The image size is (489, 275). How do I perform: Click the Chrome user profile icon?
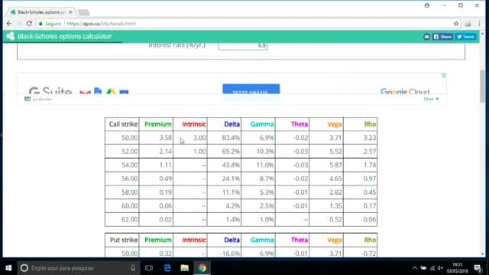pos(427,5)
